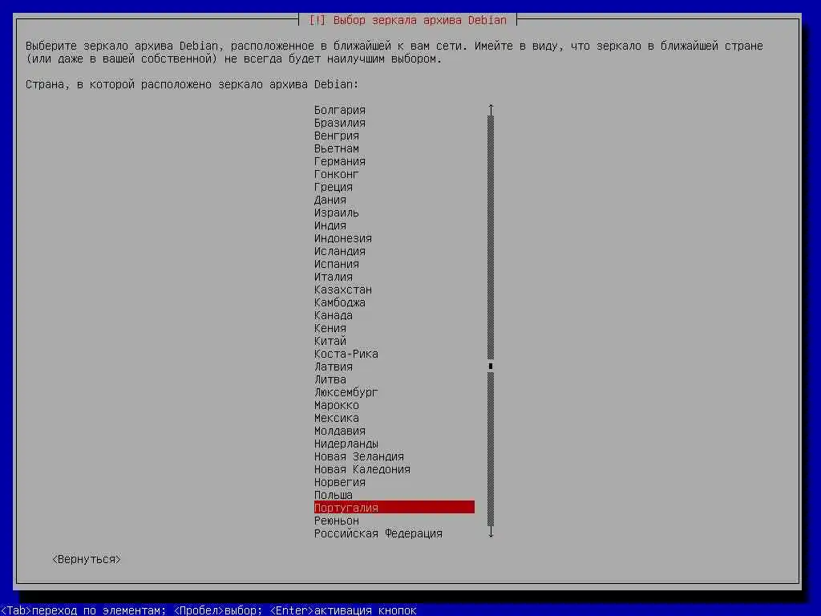
Task: Pick Латвия entry
Action: click(x=334, y=367)
